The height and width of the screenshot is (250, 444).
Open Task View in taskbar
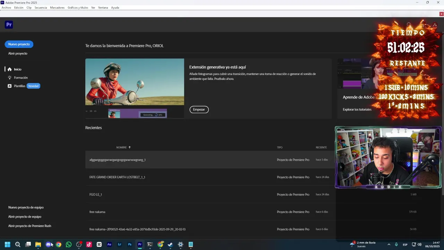(28, 244)
